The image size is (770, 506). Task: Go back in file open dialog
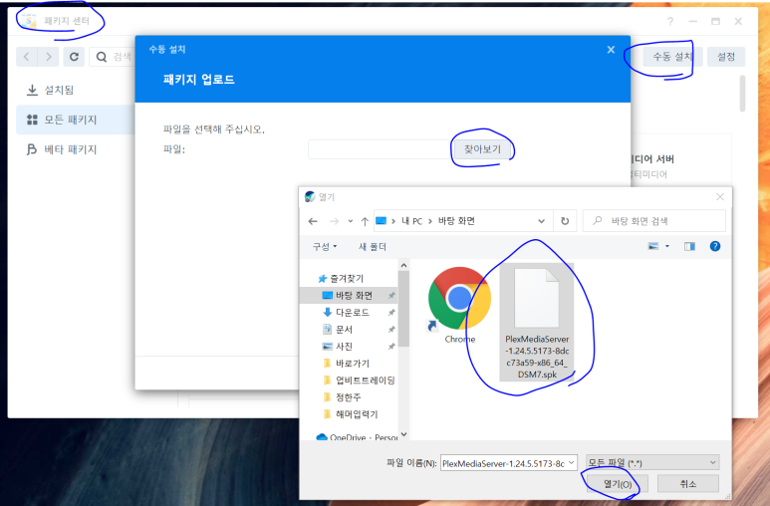313,221
